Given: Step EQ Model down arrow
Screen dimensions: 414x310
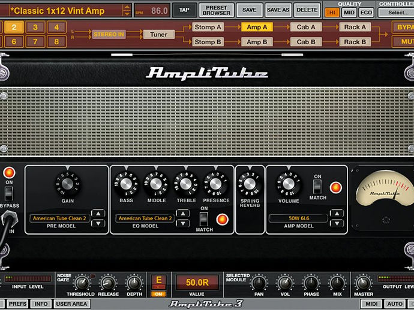Looking at the screenshot, I should click(183, 223).
